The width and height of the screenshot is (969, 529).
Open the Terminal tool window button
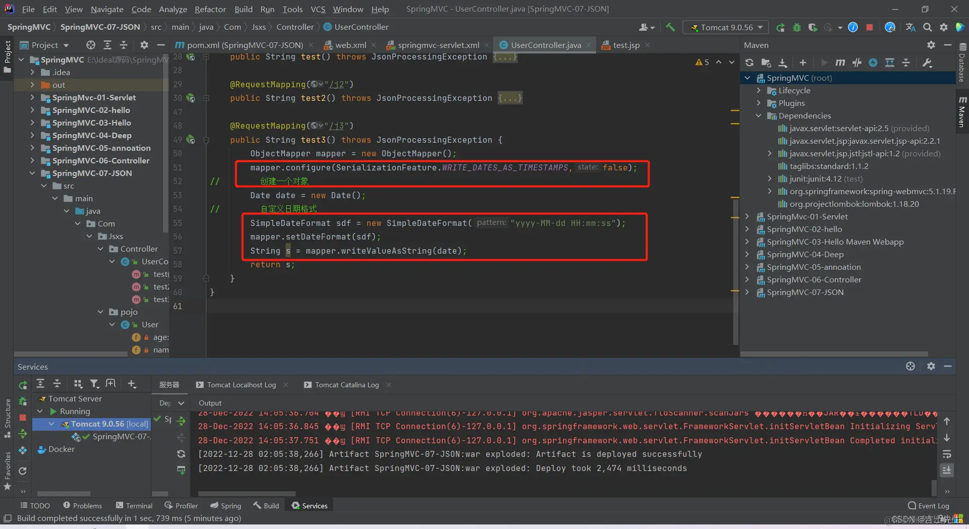pyautogui.click(x=134, y=505)
